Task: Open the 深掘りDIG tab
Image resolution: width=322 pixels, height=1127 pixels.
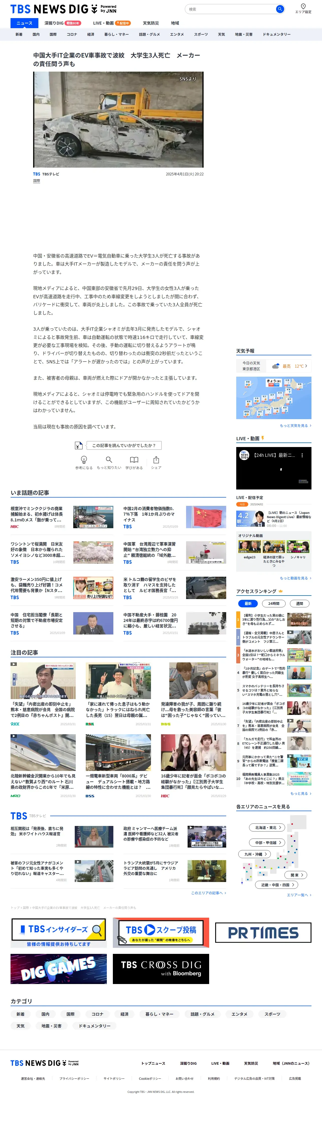Action: 62,23
